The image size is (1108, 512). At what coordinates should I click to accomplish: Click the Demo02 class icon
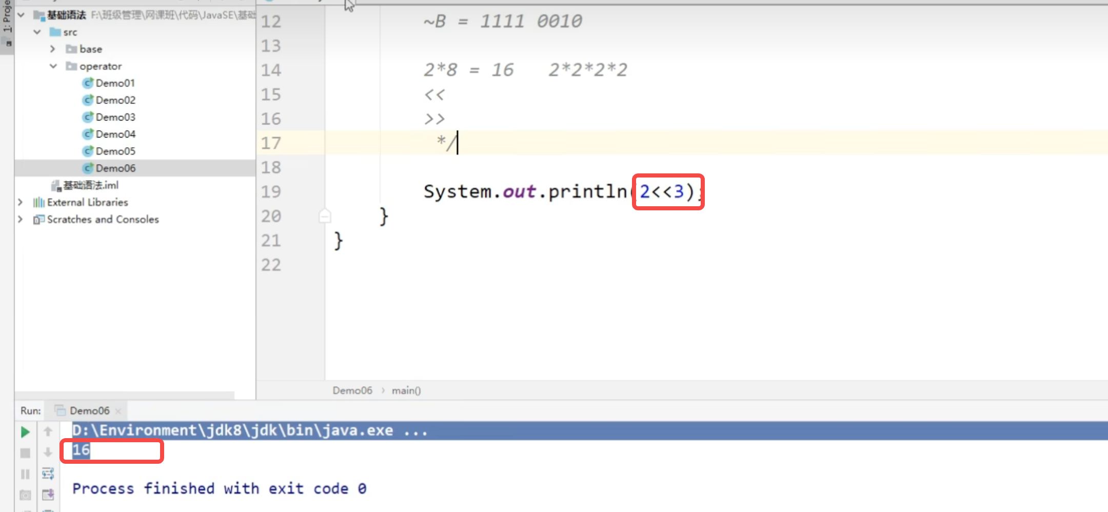[x=88, y=100]
